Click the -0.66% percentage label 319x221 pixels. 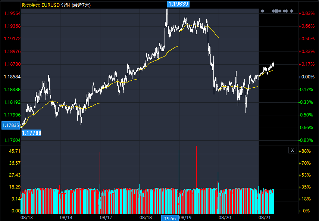coord(306,128)
